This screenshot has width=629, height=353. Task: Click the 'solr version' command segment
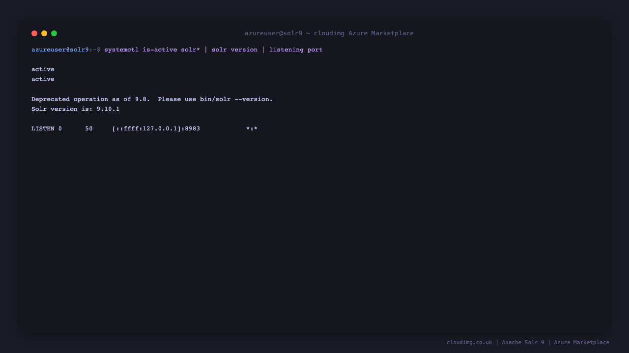234,50
